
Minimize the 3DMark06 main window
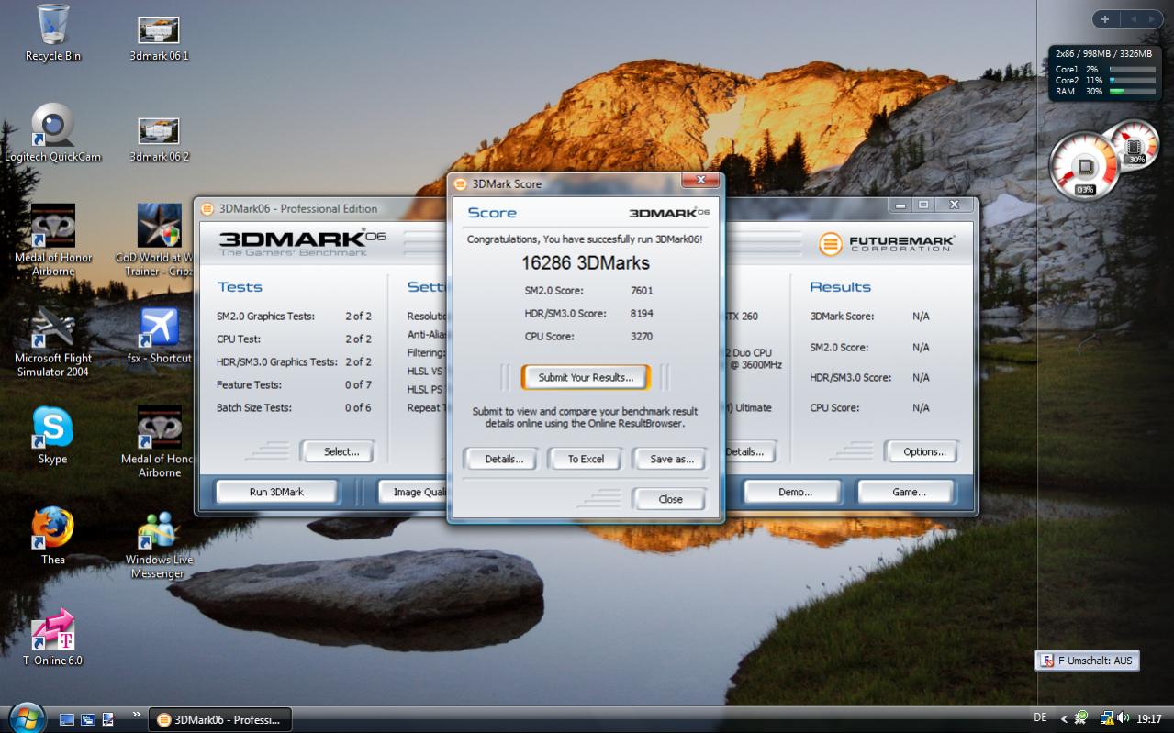point(900,205)
